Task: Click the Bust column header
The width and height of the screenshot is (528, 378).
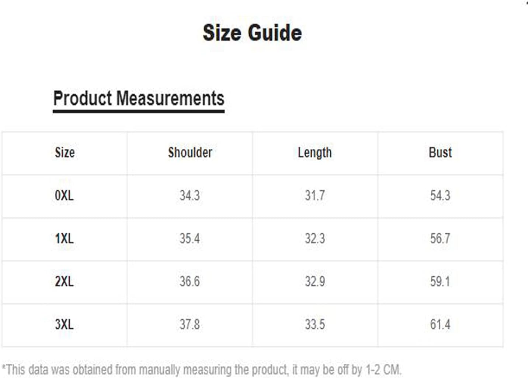Action: pyautogui.click(x=440, y=152)
